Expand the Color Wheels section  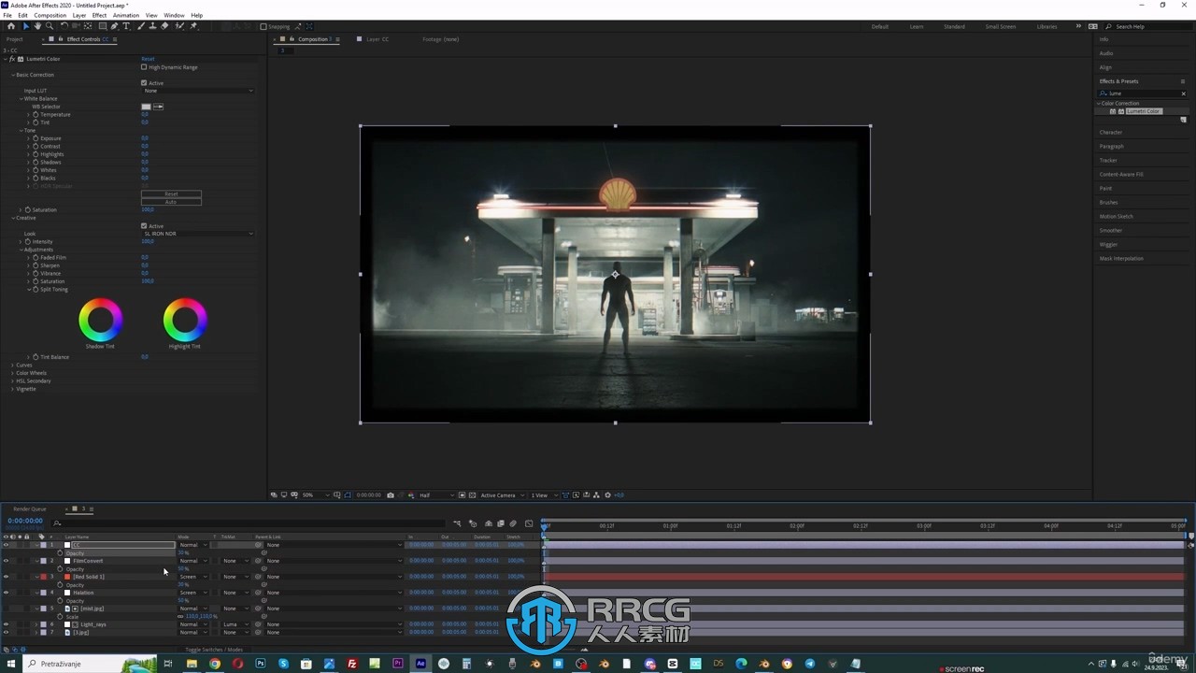[x=12, y=373]
